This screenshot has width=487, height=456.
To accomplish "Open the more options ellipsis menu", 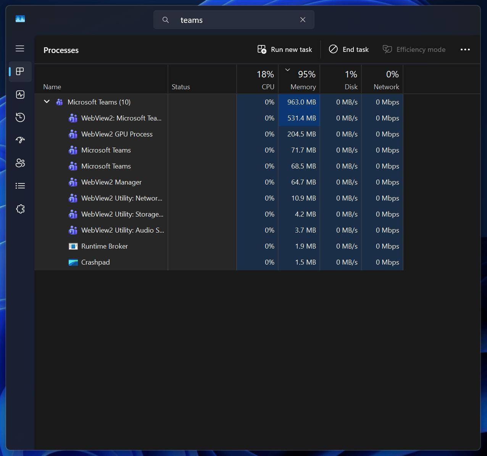I will [x=465, y=50].
